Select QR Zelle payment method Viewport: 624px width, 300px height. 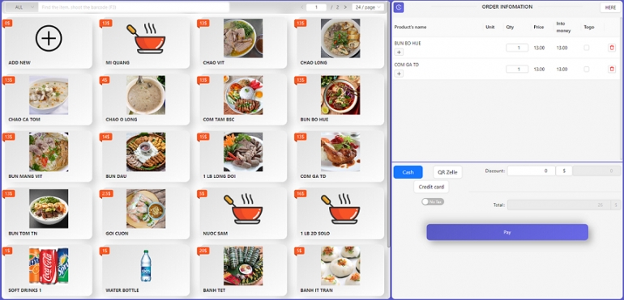point(447,172)
